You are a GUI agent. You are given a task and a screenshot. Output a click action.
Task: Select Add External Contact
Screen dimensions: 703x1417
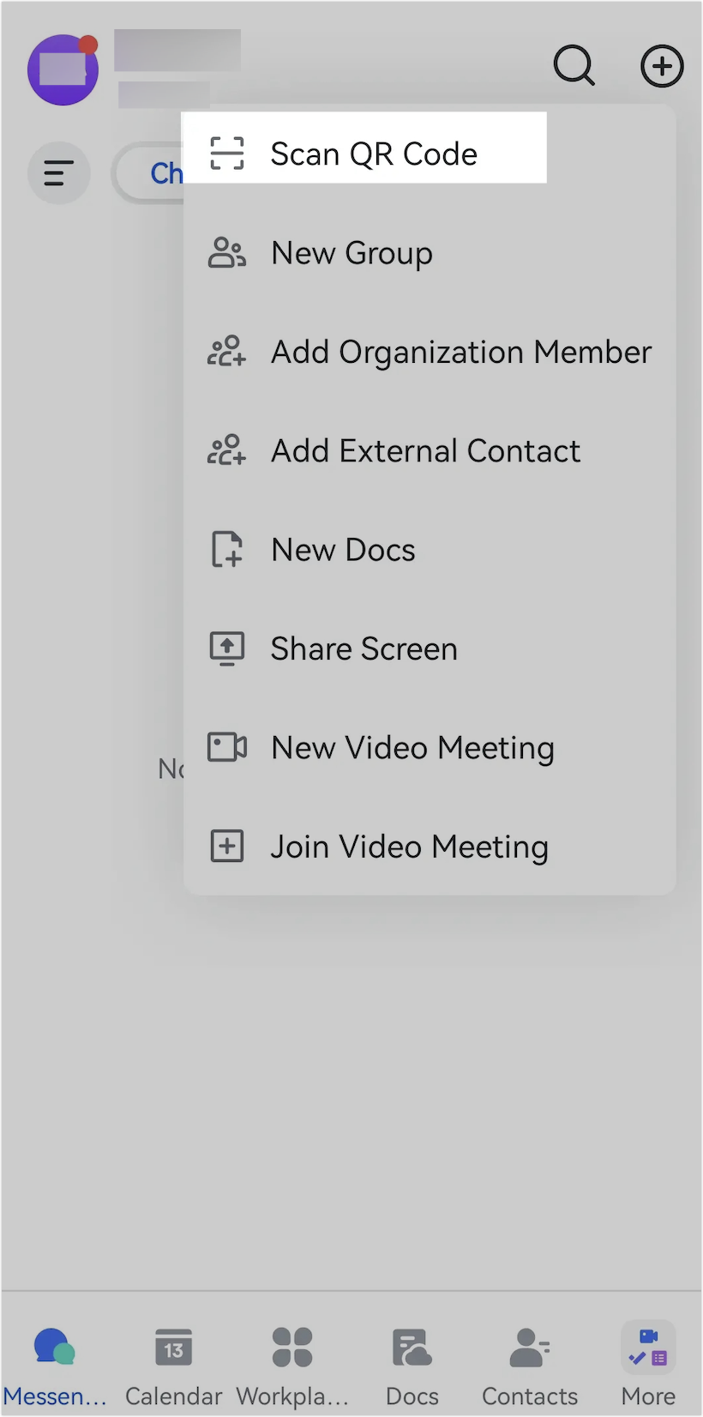[425, 450]
